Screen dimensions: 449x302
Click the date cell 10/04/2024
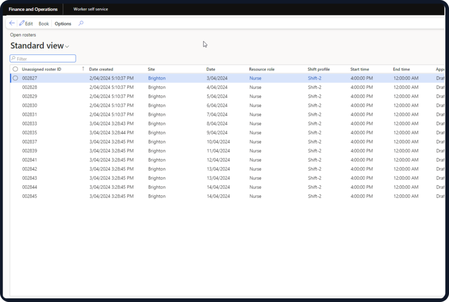[x=218, y=141]
